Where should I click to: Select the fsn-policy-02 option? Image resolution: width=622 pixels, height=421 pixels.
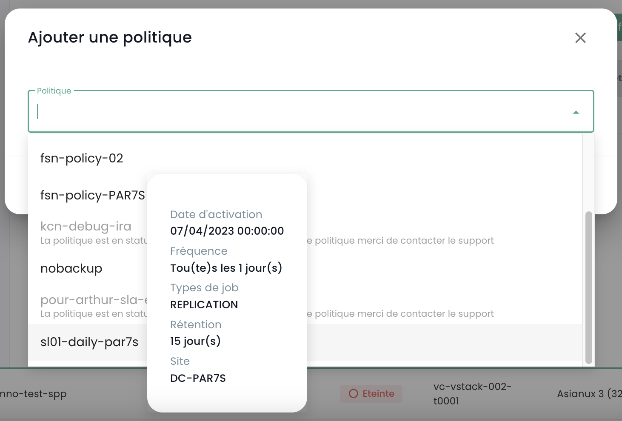pos(82,158)
